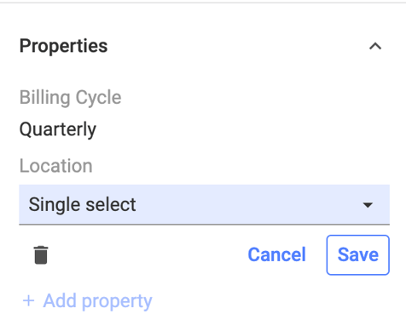Open the Single select dropdown

click(204, 204)
